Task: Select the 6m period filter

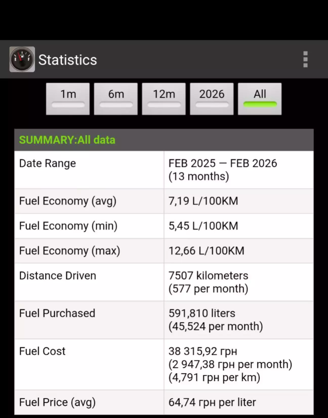Action: pyautogui.click(x=116, y=99)
